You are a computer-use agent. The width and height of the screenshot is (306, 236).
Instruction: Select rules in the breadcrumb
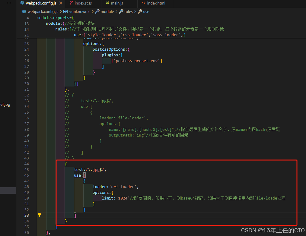129,11
